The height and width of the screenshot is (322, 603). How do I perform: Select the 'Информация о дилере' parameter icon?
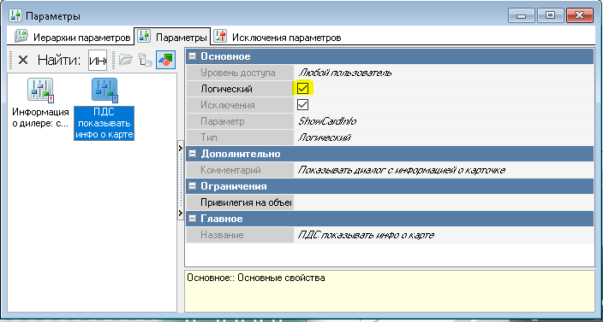[40, 91]
